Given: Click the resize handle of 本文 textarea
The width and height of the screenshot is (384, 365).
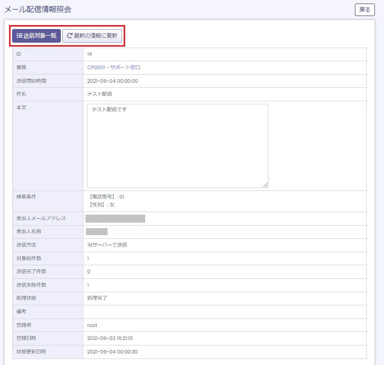Looking at the screenshot, I should coord(265,185).
